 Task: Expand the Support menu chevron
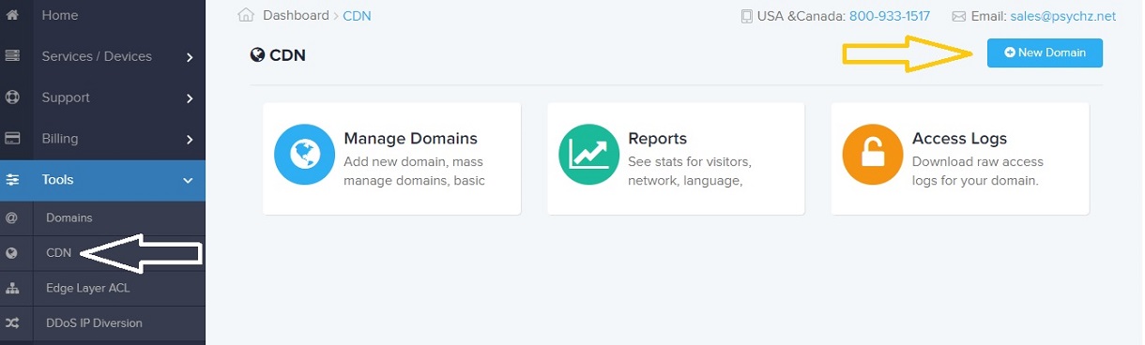coord(190,98)
